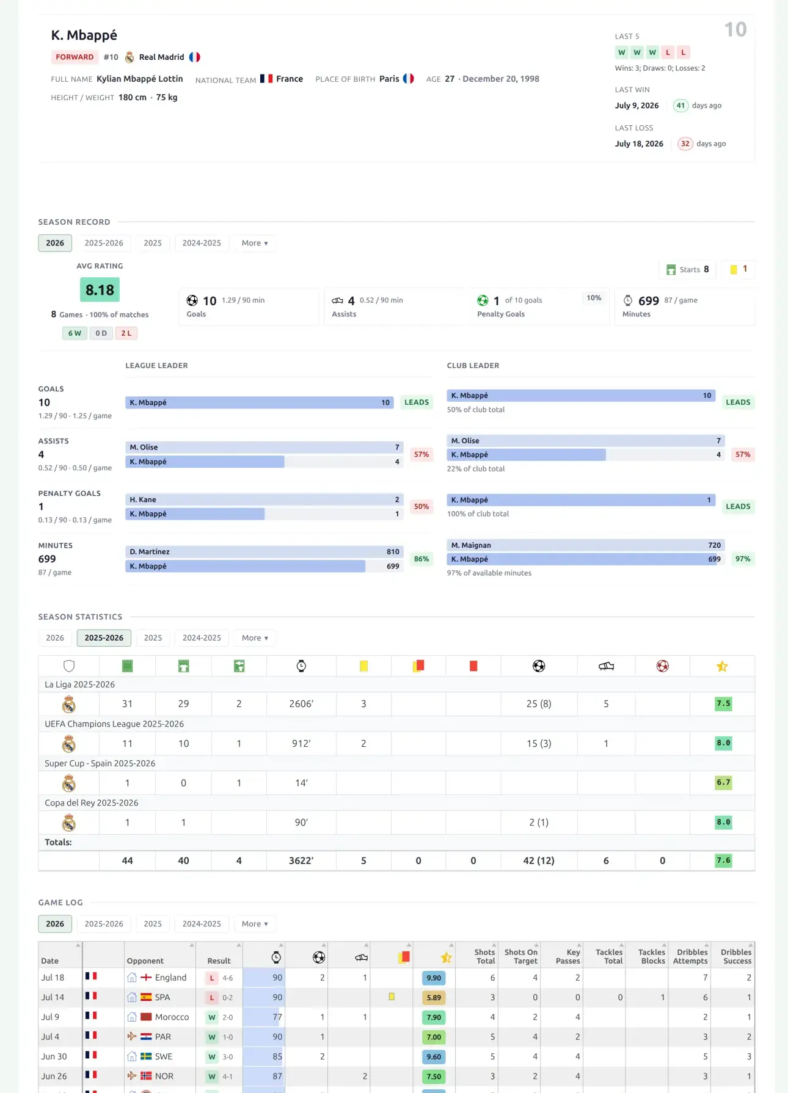This screenshot has height=1093, width=788.
Task: Select the 2026 tab under Season Statistics
Action: pyautogui.click(x=55, y=638)
